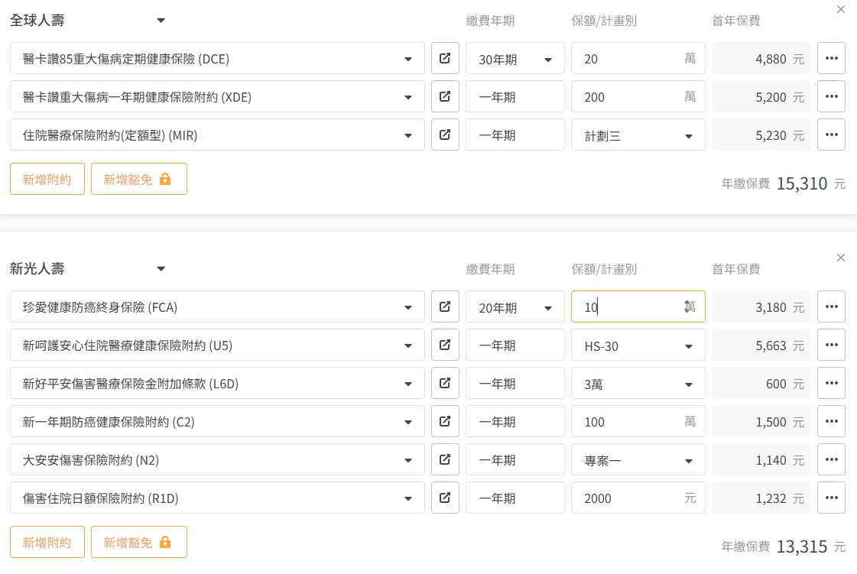The width and height of the screenshot is (857, 574).
Task: Open more options for 傷害住院日額 (R1D) row
Action: coord(831,498)
